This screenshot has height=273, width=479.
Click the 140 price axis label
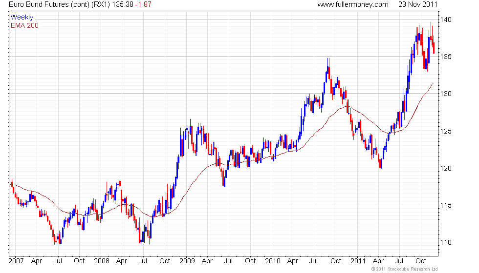448,19
